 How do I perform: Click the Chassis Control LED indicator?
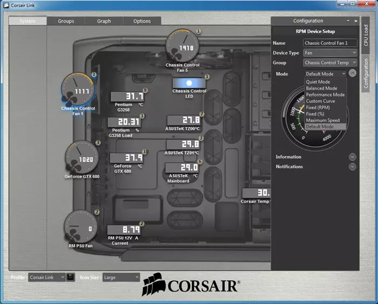point(189,83)
